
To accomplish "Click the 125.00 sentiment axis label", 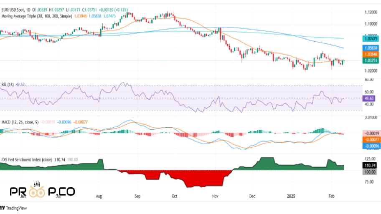I will point(370,159).
